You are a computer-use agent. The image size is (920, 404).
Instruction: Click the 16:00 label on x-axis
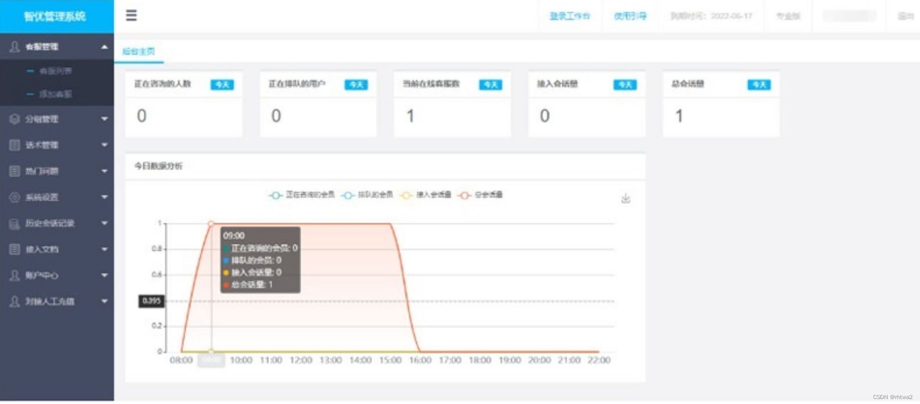click(420, 360)
